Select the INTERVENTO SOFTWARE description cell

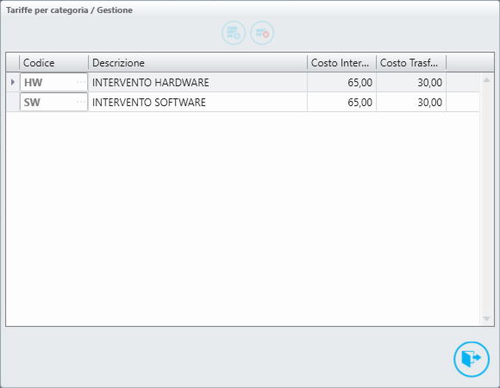pyautogui.click(x=197, y=102)
